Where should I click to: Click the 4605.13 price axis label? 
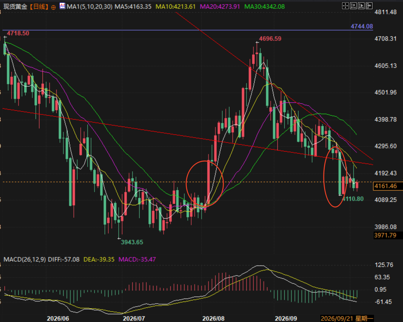[385, 66]
